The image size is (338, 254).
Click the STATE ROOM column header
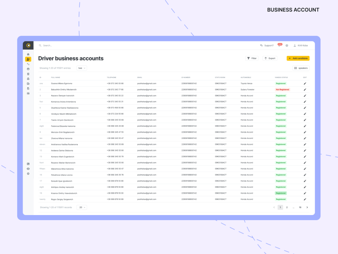[220, 77]
